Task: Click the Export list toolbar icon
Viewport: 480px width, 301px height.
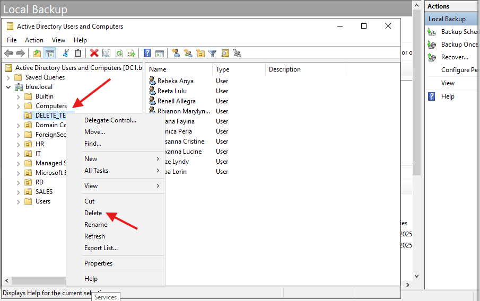Action: click(x=131, y=53)
